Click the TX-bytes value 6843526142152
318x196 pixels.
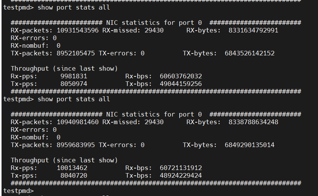pyautogui.click(x=250, y=53)
